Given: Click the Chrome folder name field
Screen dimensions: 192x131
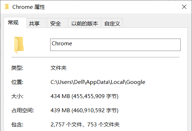Looking at the screenshot, I should click(115, 45).
